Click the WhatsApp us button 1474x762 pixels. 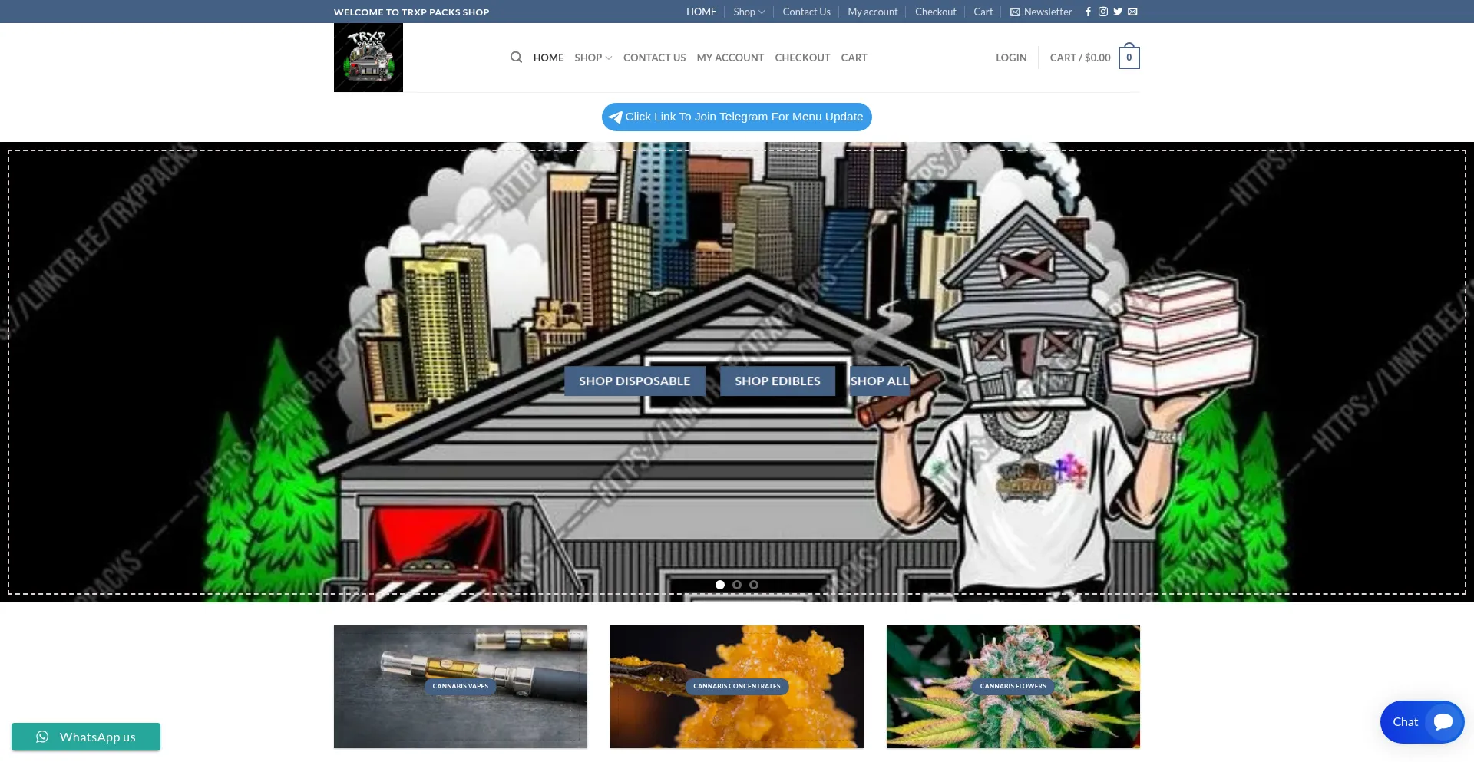coord(86,737)
